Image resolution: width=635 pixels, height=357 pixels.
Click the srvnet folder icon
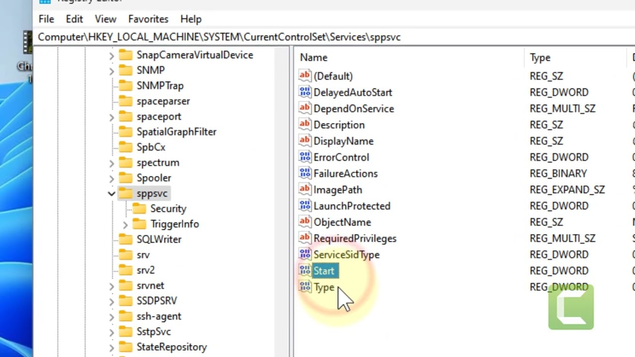(126, 286)
